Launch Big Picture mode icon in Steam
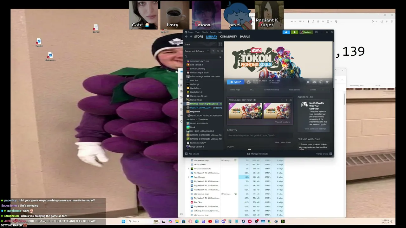Image resolution: width=406 pixels, height=228 pixels. click(316, 32)
